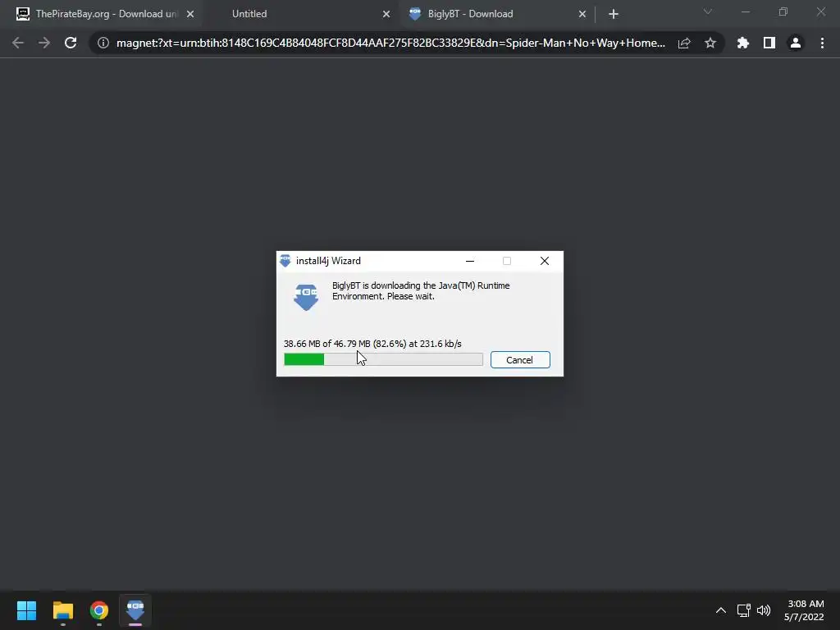Show hidden system tray icons
The height and width of the screenshot is (630, 840).
pos(720,610)
